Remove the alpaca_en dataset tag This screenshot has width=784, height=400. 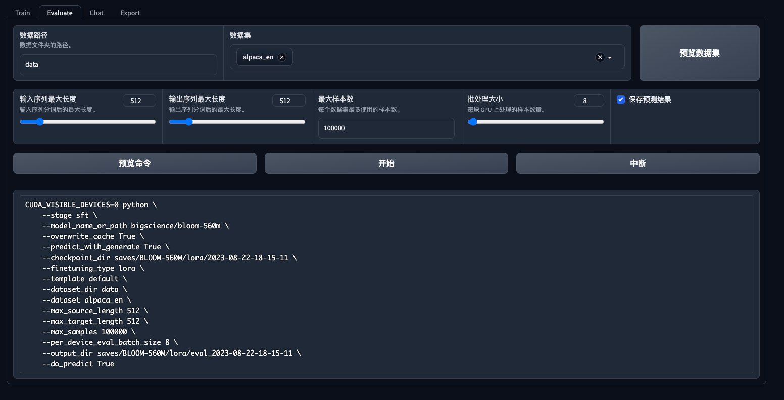click(x=282, y=57)
